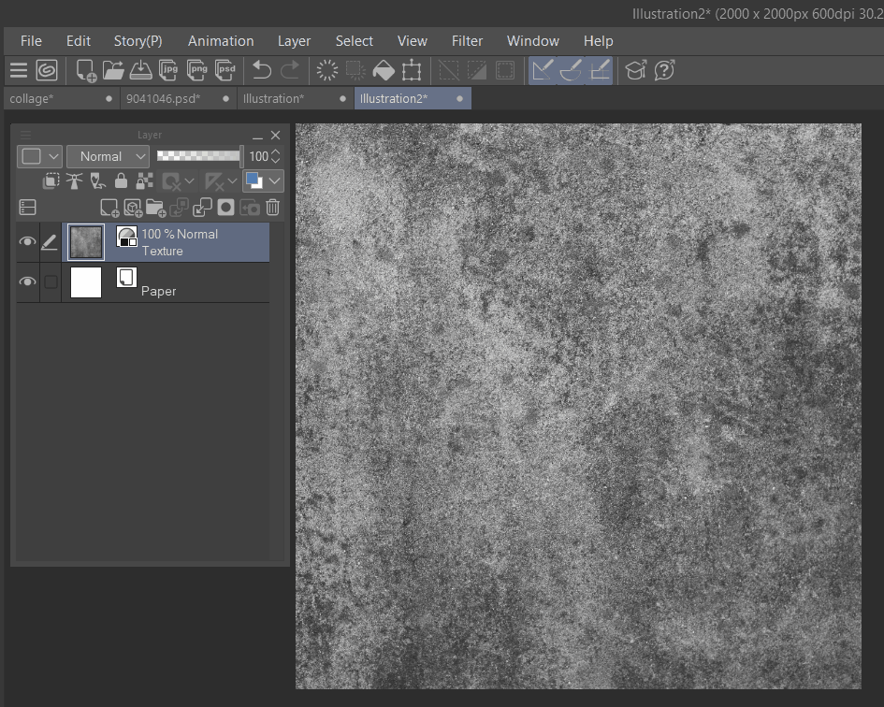Screen dimensions: 884x707
Task: Toggle the Lock Layer icon
Action: coord(121,180)
